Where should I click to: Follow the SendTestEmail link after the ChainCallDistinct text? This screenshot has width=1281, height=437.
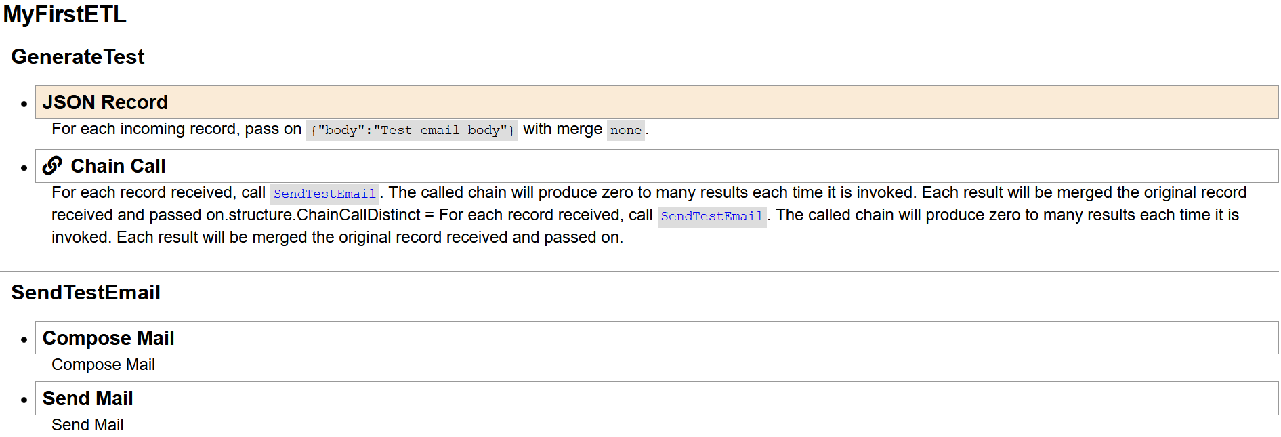(x=711, y=216)
